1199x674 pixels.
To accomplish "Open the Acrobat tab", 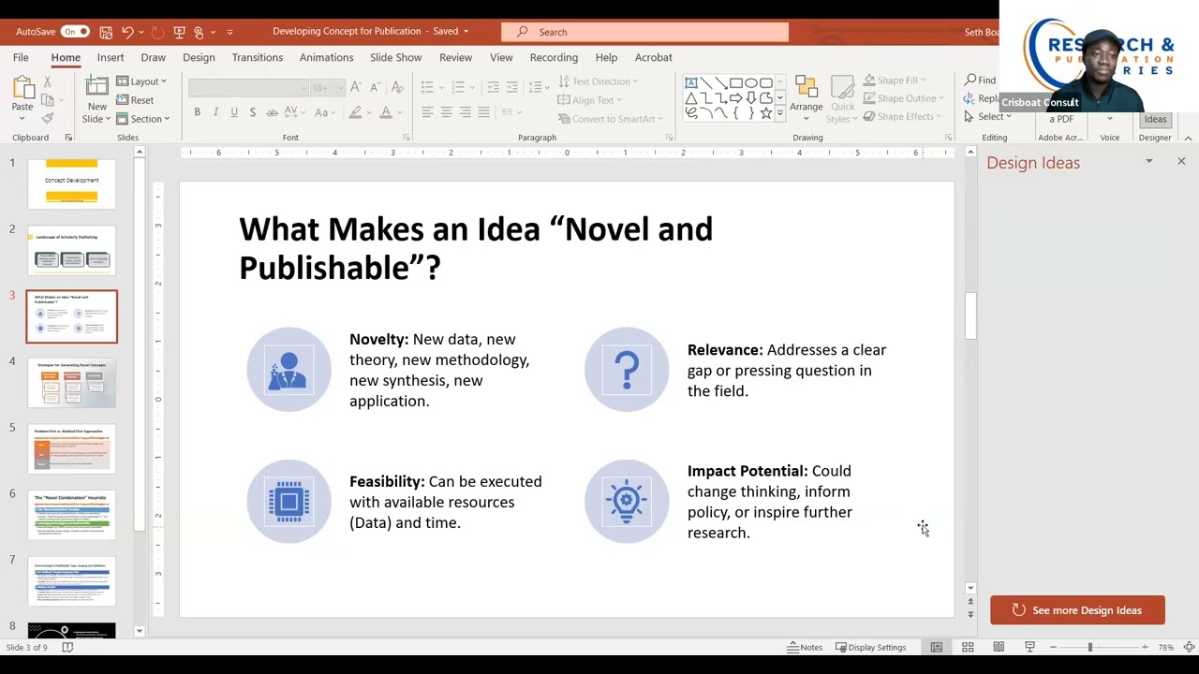I will tap(653, 57).
